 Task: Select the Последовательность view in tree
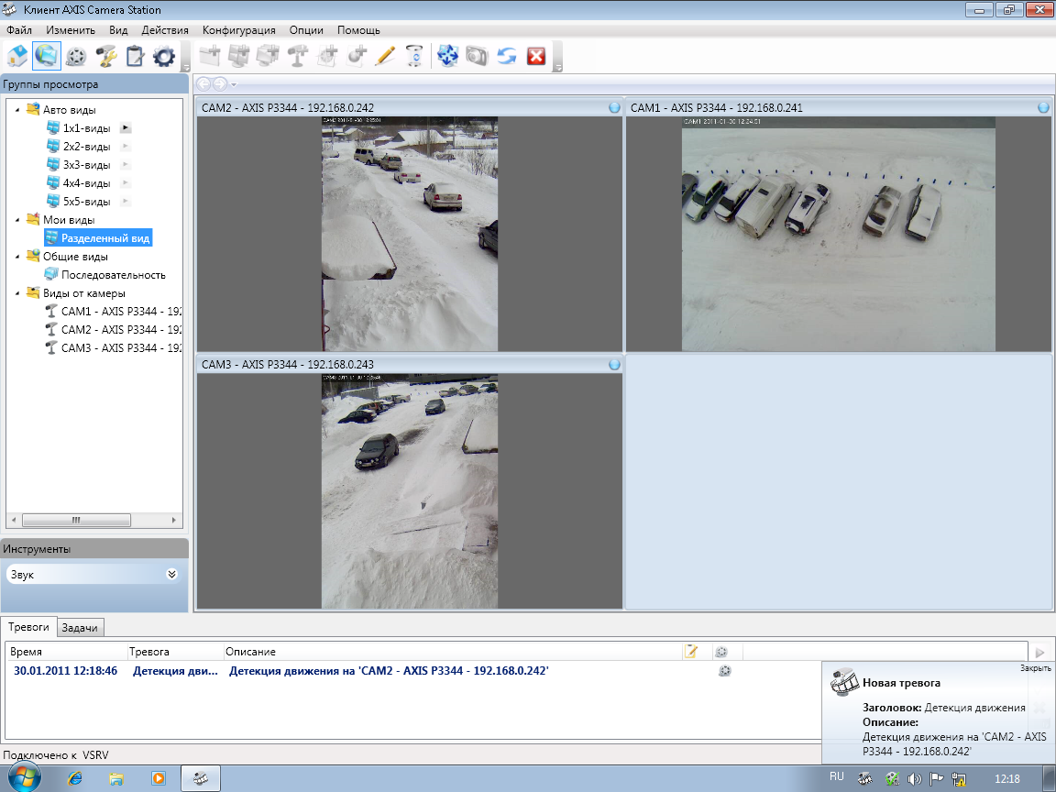[113, 275]
